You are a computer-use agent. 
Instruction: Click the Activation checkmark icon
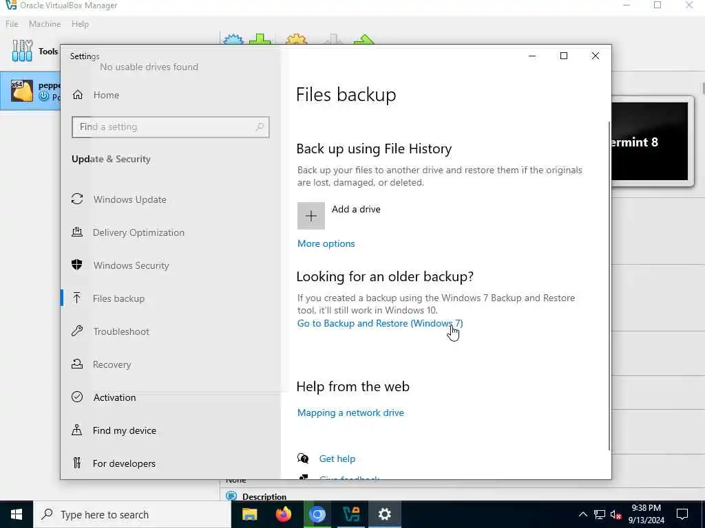tap(77, 397)
